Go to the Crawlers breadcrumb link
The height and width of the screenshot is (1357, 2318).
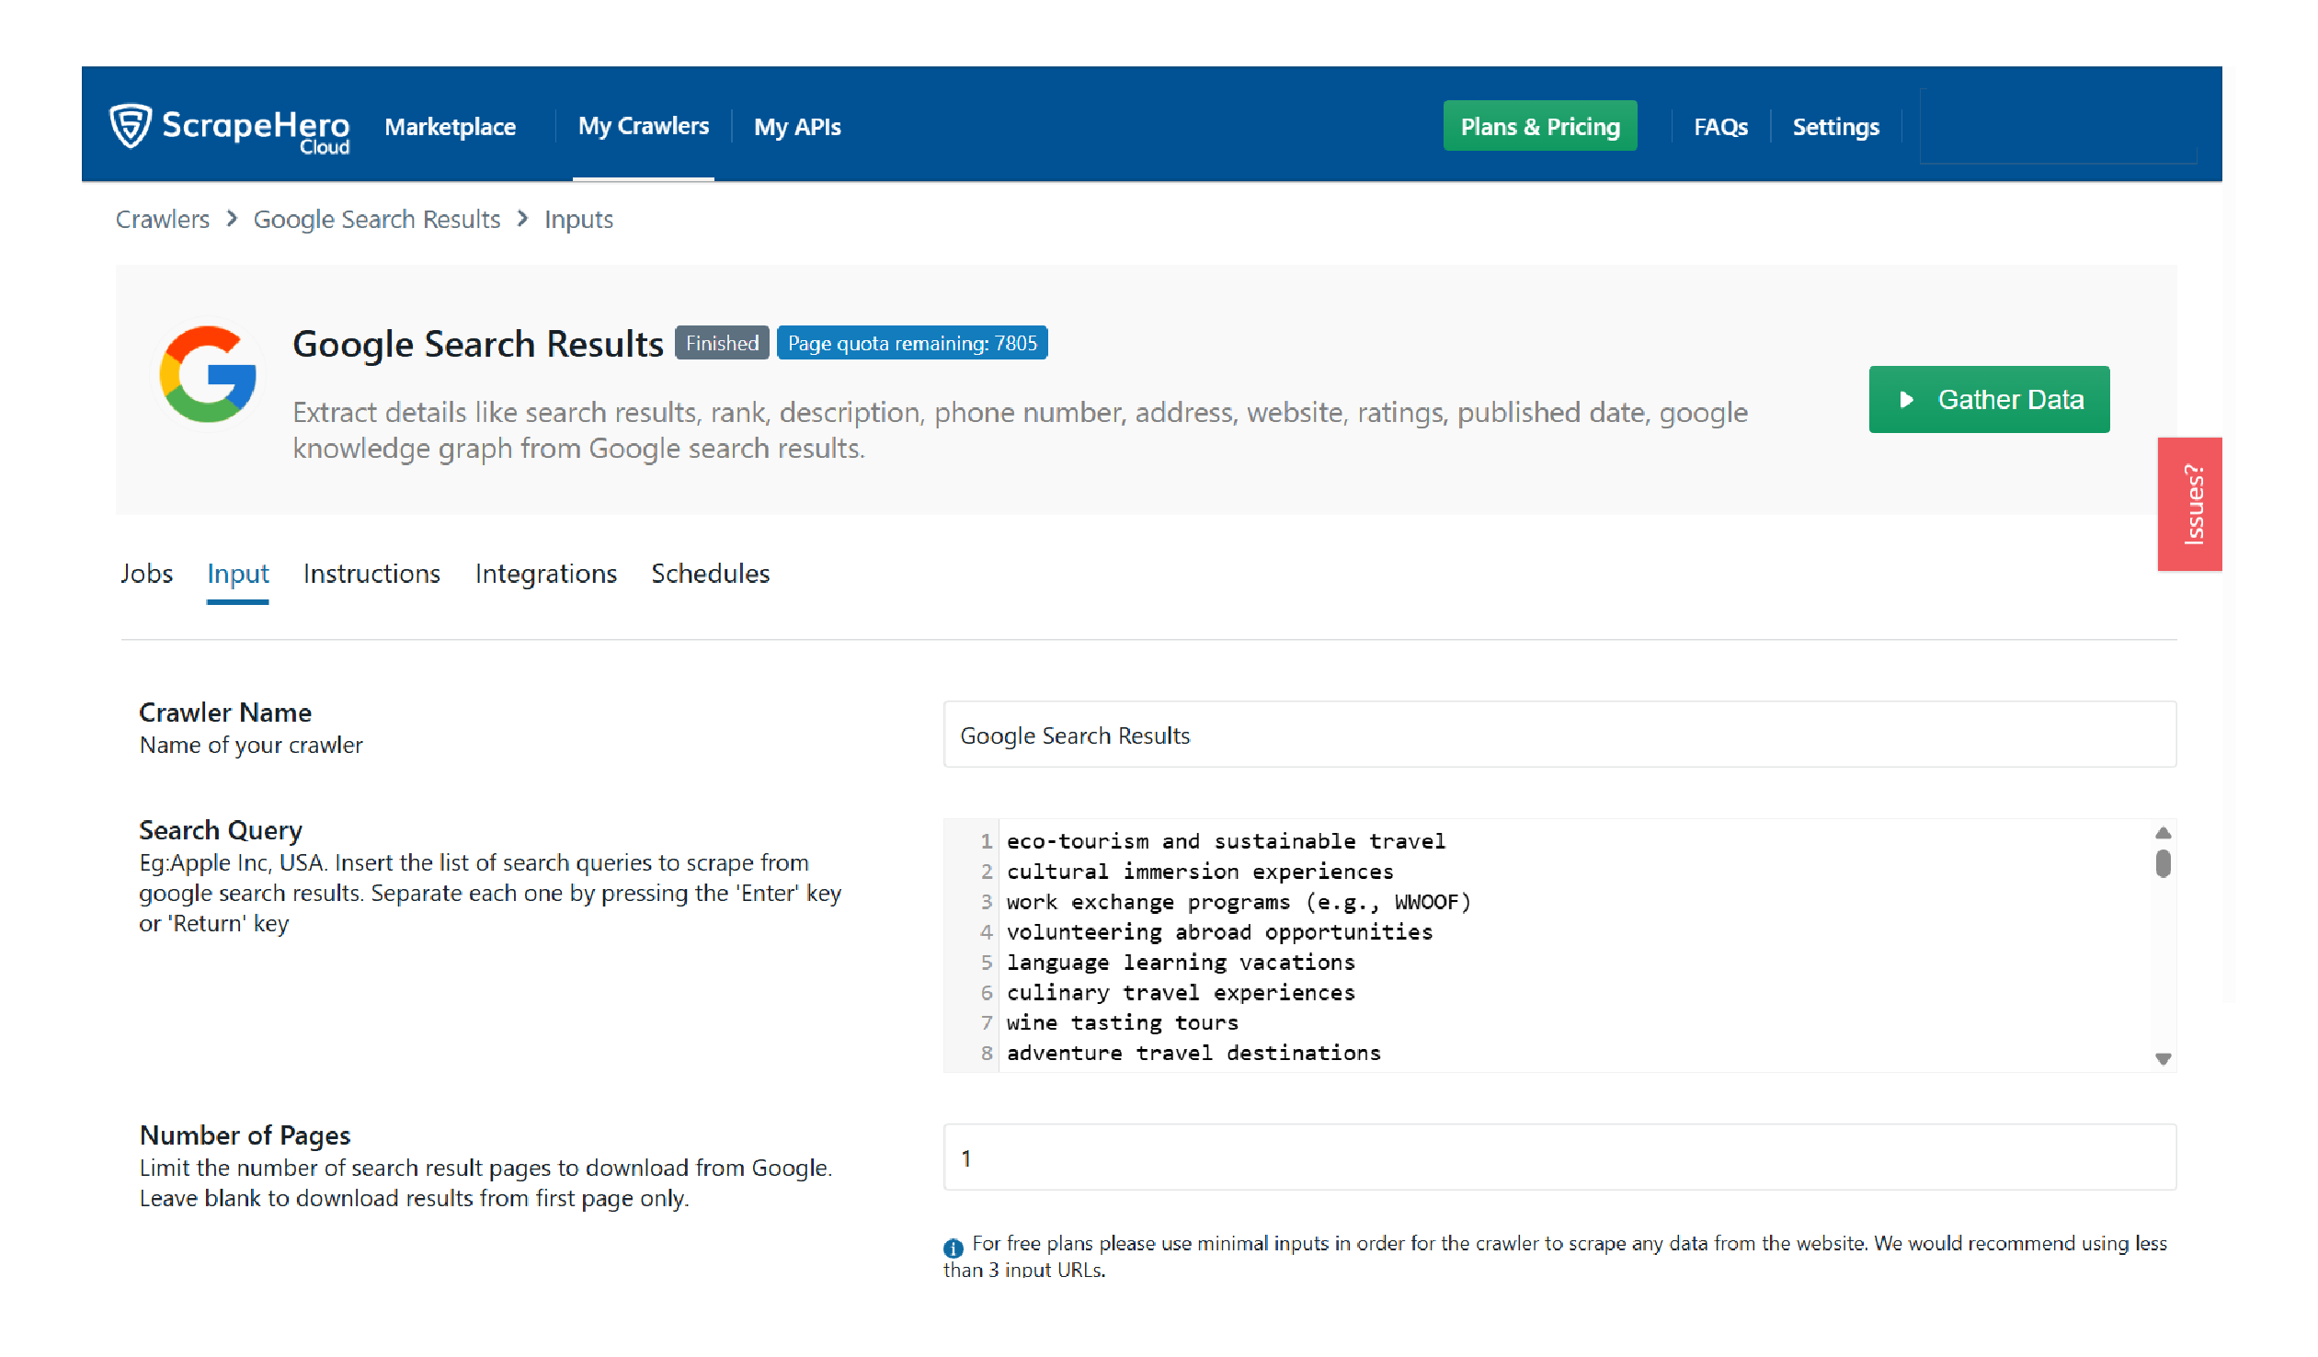(x=163, y=219)
